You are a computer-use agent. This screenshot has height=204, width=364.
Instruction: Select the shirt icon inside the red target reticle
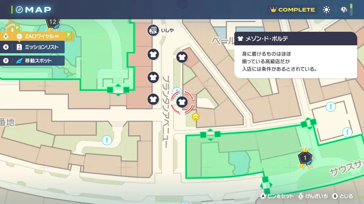[x=182, y=102]
